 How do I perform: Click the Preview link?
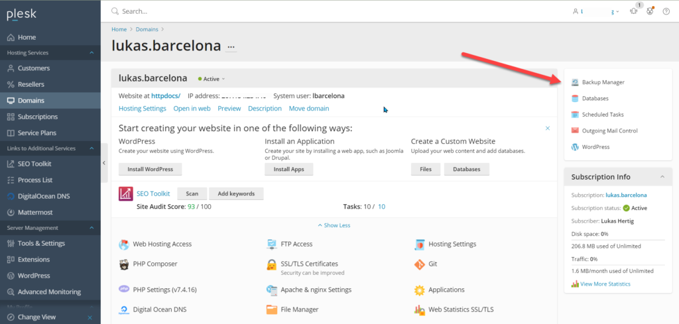[229, 109]
